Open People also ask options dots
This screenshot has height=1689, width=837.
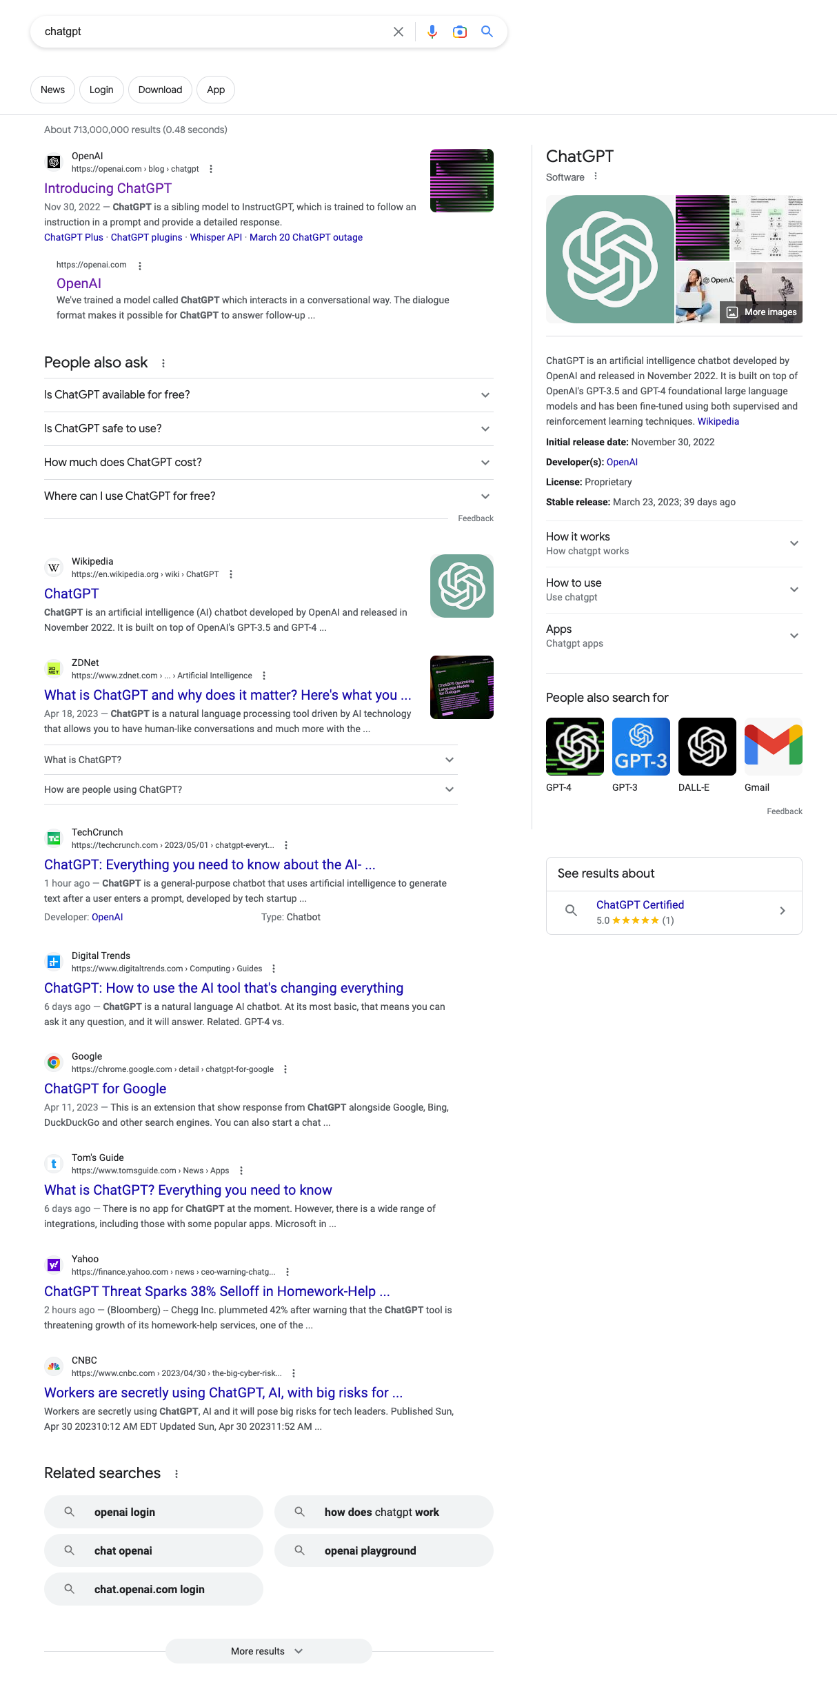[163, 363]
